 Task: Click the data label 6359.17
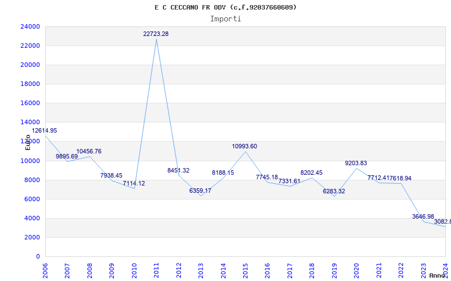[201, 191]
